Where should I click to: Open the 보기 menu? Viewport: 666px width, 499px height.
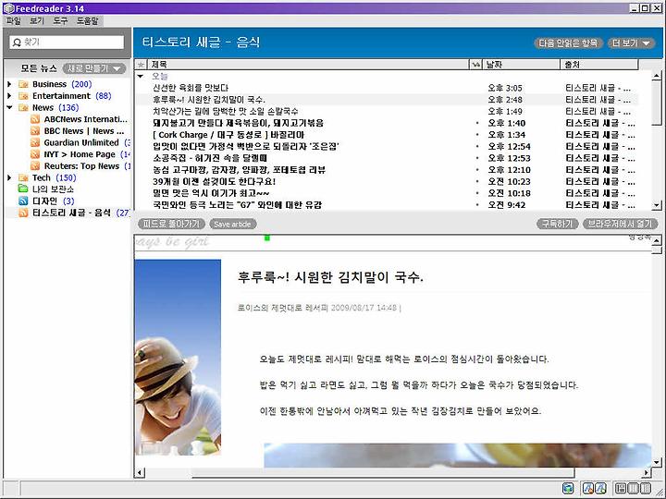36,20
